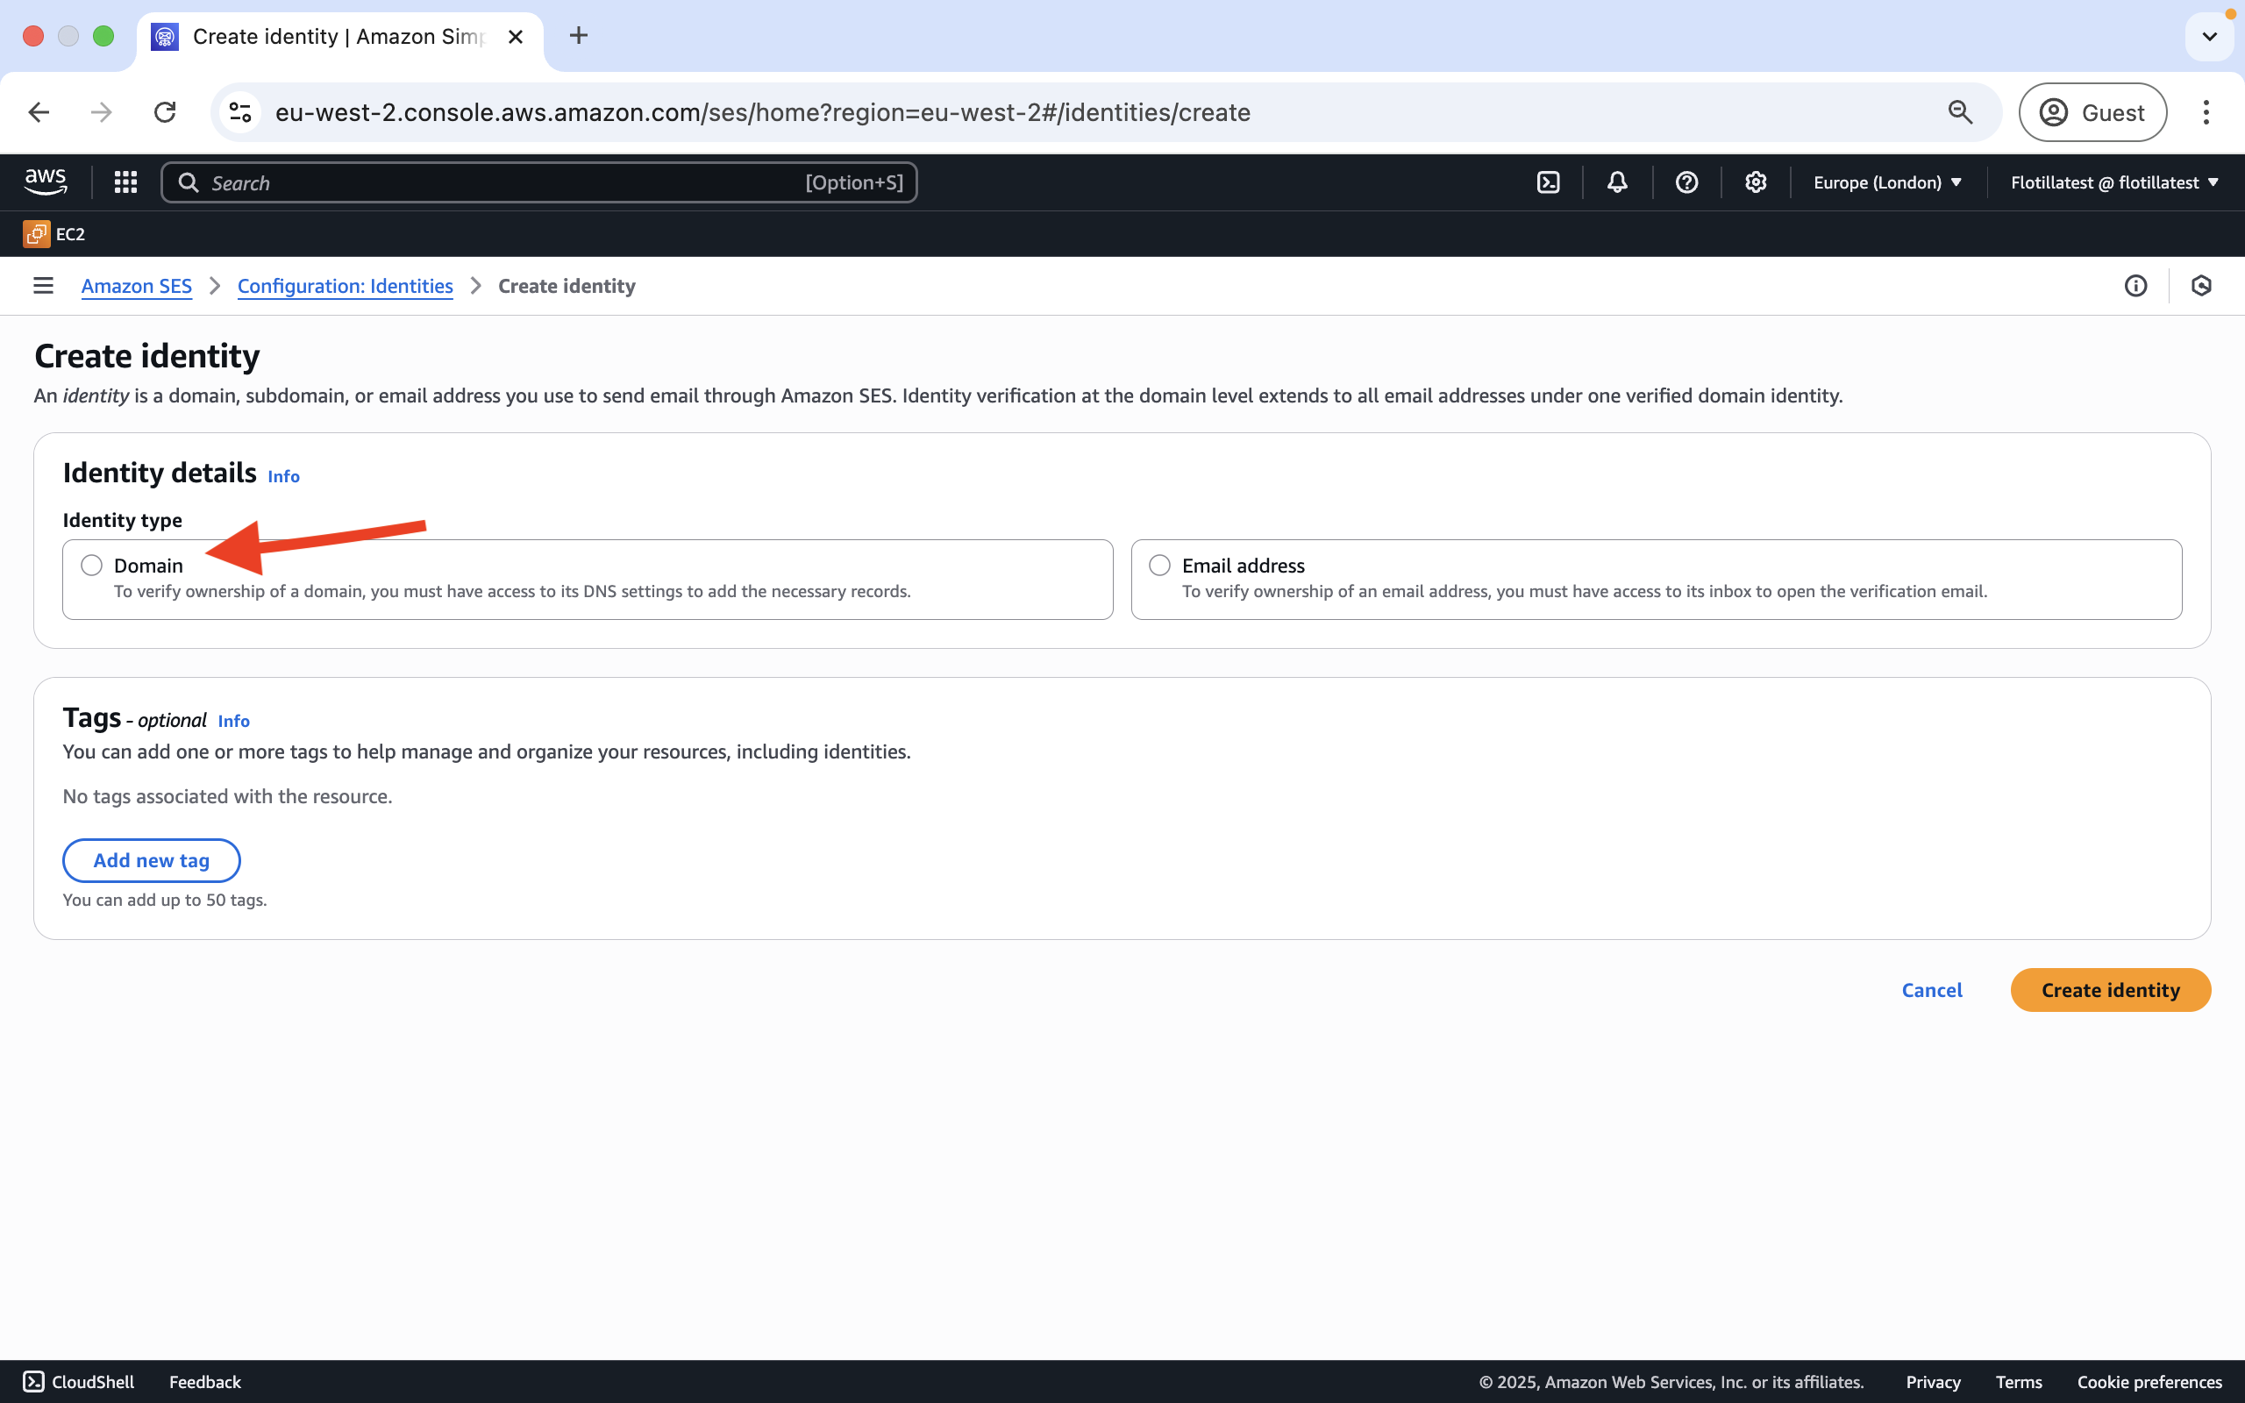Click Add new tag button

[151, 860]
